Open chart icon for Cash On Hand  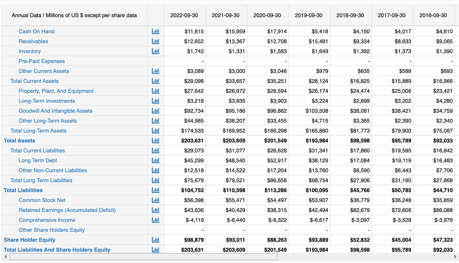155,31
